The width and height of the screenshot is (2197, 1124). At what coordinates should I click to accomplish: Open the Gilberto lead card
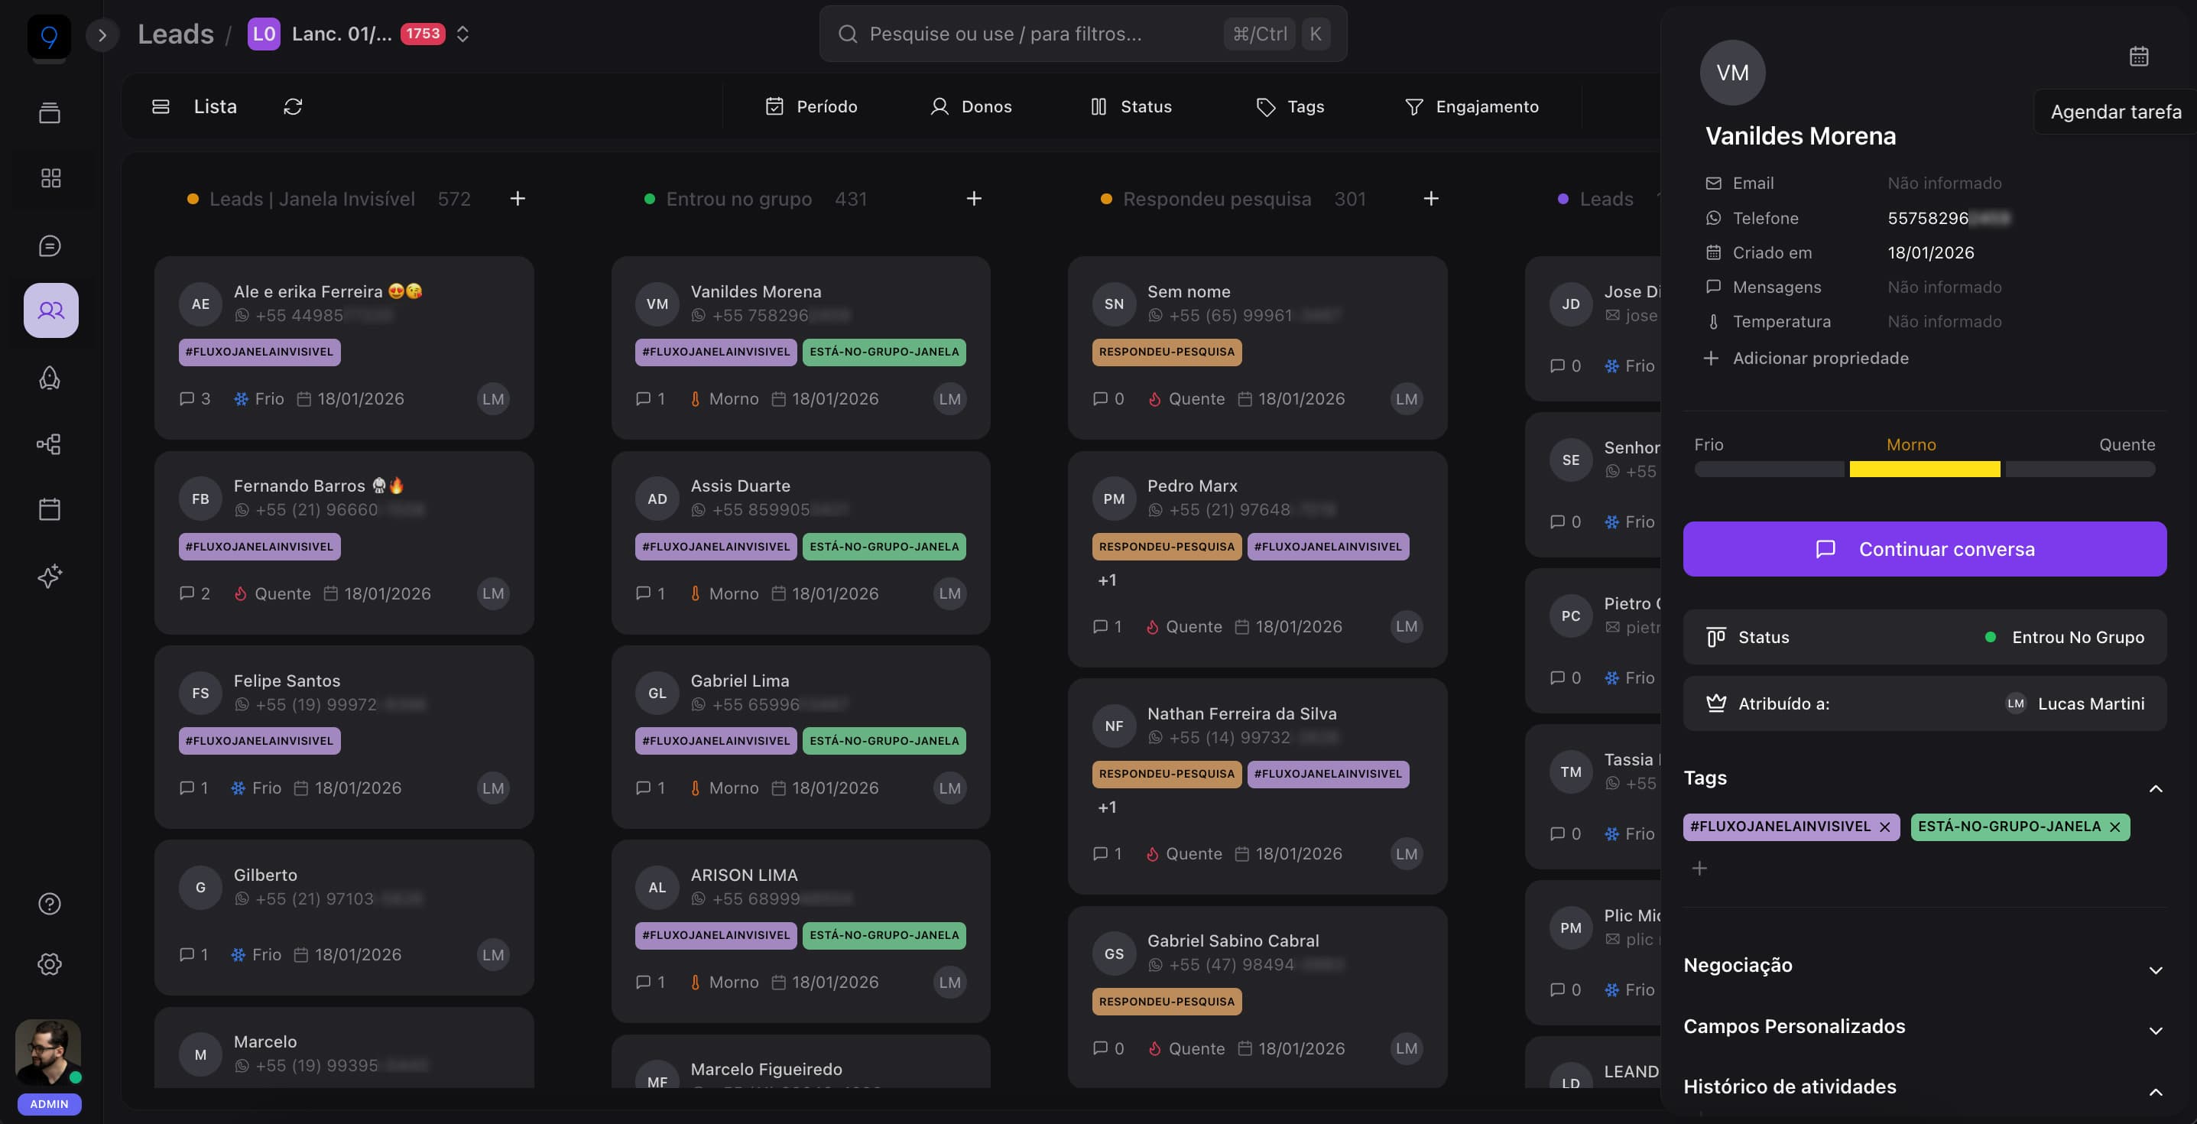344,918
